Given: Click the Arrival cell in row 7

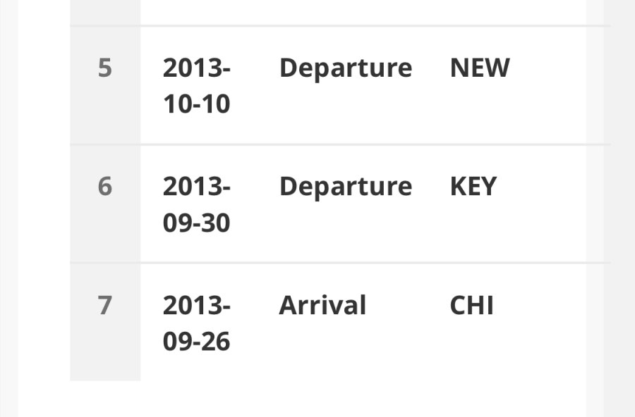Looking at the screenshot, I should click(322, 306).
